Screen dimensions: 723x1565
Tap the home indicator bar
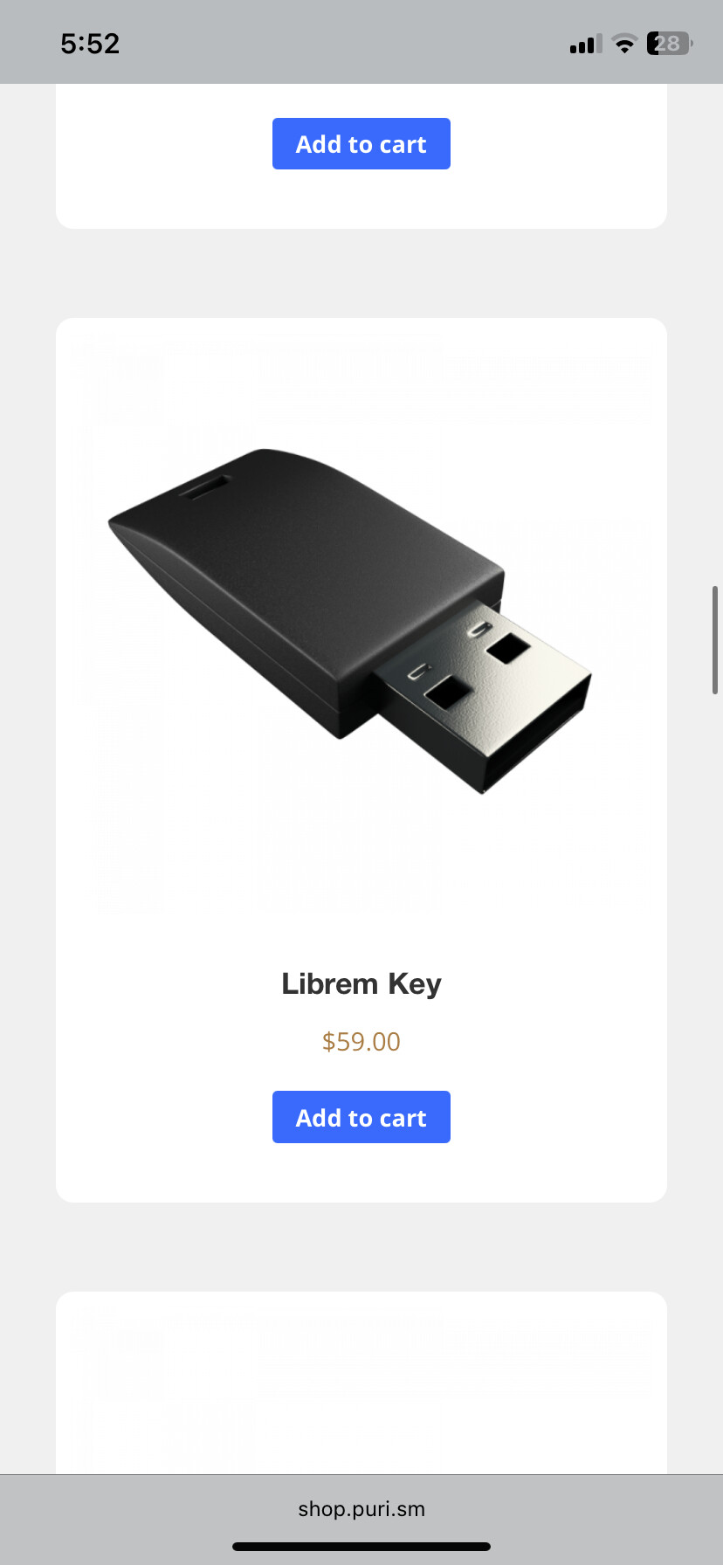(x=361, y=1547)
